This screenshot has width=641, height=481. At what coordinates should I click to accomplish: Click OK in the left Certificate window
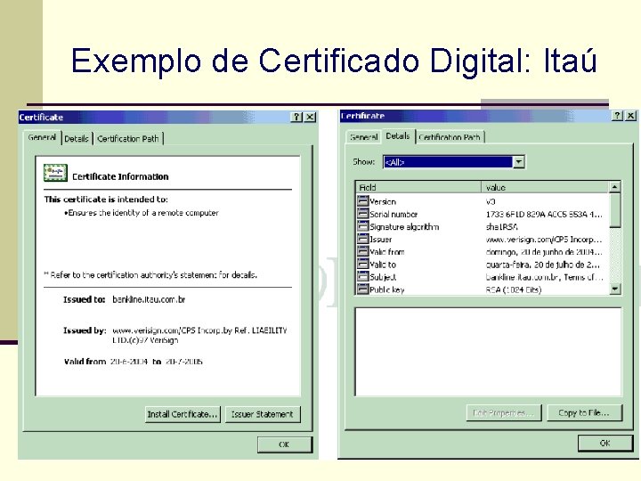pos(285,444)
